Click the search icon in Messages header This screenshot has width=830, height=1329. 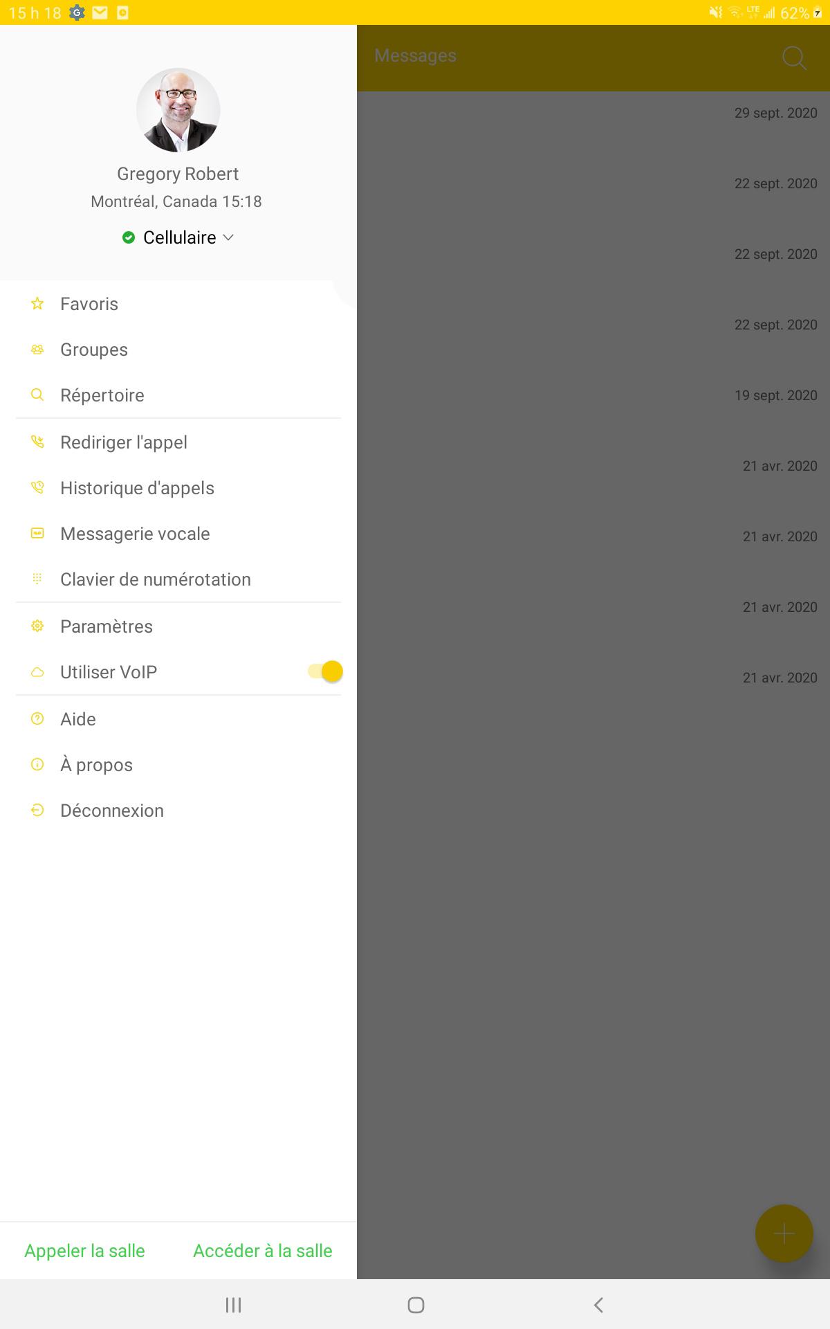(x=794, y=57)
